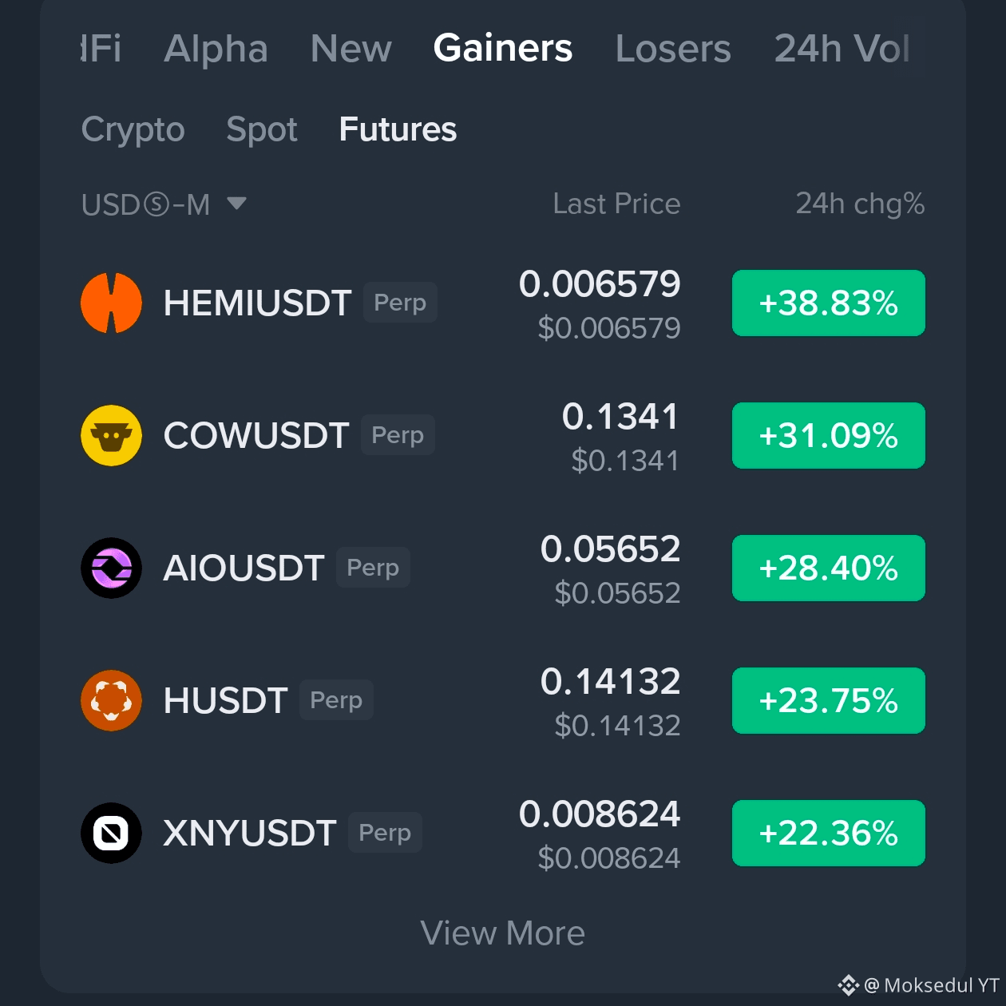1006x1006 pixels.
Task: Sort by Last Price column header
Action: (x=616, y=204)
